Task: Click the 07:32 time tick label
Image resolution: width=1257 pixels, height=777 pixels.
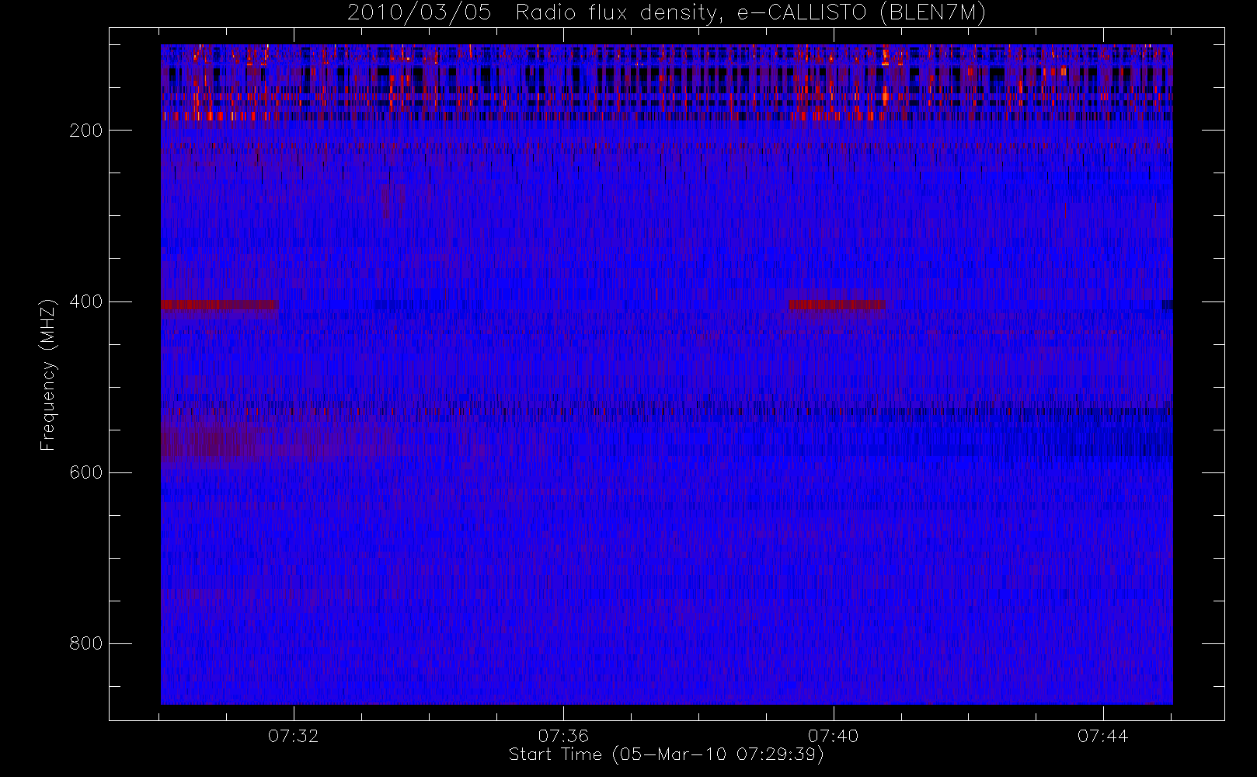Action: tap(294, 736)
